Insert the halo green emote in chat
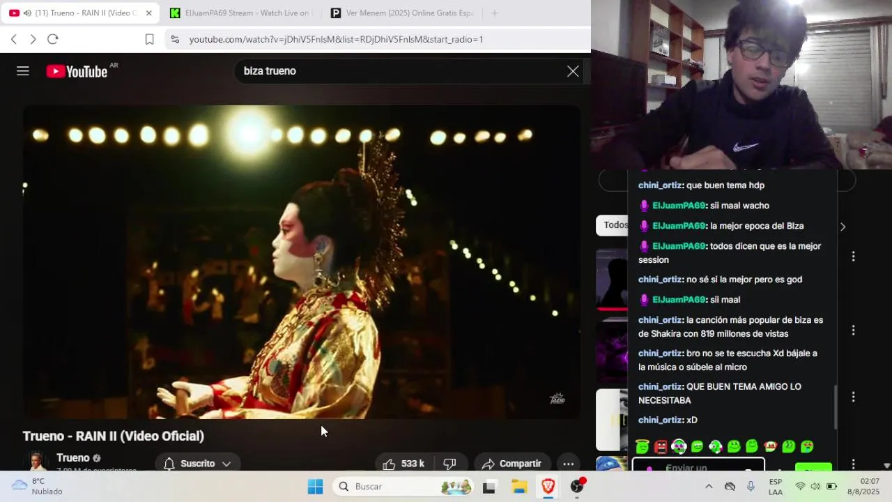The image size is (892, 502). click(643, 446)
